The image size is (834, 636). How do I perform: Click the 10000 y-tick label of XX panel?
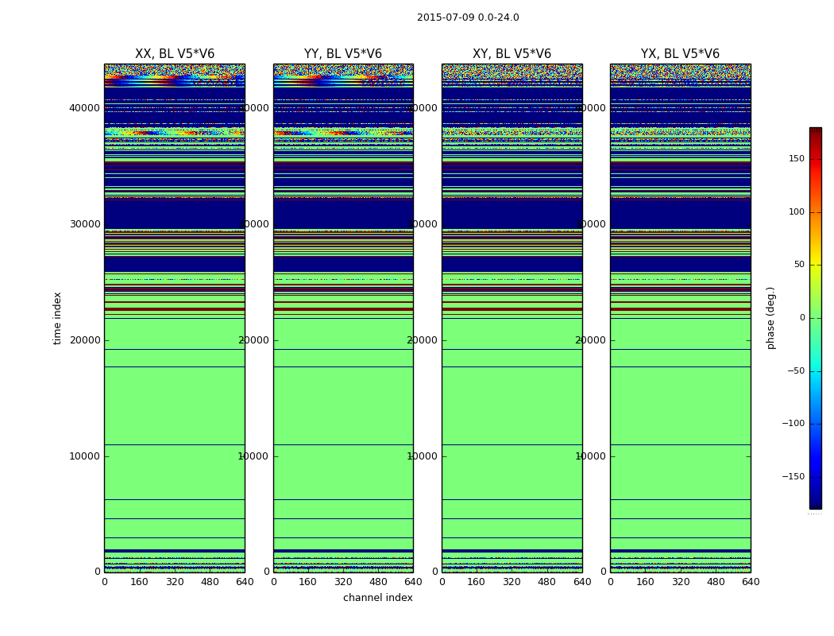(85, 456)
